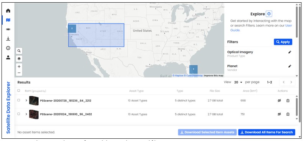
Task: Select the Map explorer sidebar icon
Action: 8,20
